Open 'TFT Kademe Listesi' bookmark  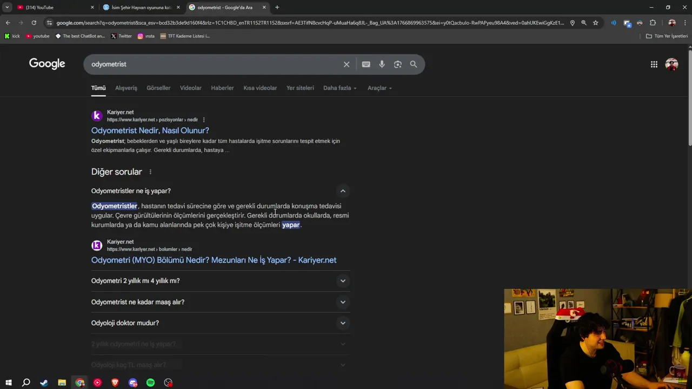pyautogui.click(x=185, y=36)
